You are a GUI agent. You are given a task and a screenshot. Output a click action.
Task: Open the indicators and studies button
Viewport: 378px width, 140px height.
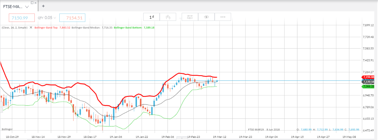[x=190, y=17]
